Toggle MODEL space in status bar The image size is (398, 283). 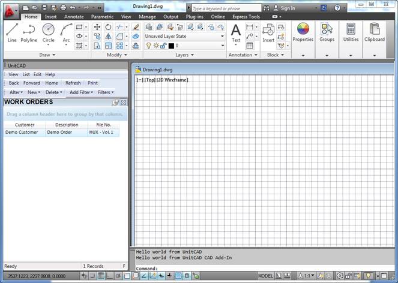tap(265, 276)
